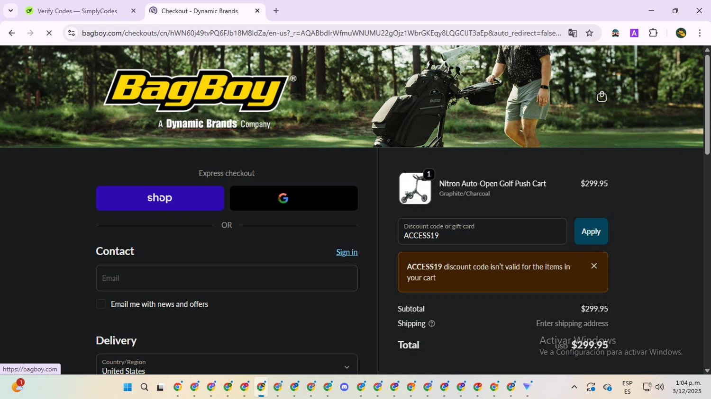The height and width of the screenshot is (399, 711).
Task: Open Chrome's three-dot menu
Action: click(x=700, y=33)
